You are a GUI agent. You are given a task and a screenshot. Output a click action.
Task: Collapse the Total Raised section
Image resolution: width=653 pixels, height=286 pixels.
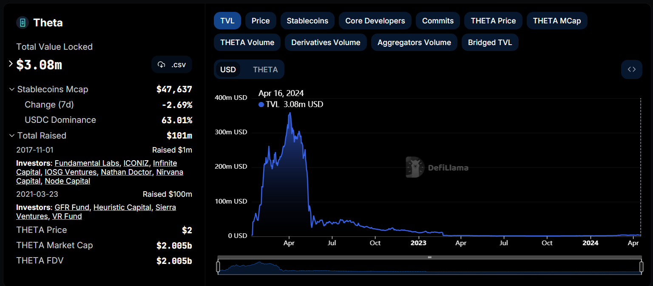(x=11, y=136)
